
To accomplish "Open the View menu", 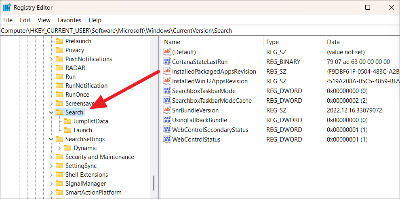I will point(44,20).
